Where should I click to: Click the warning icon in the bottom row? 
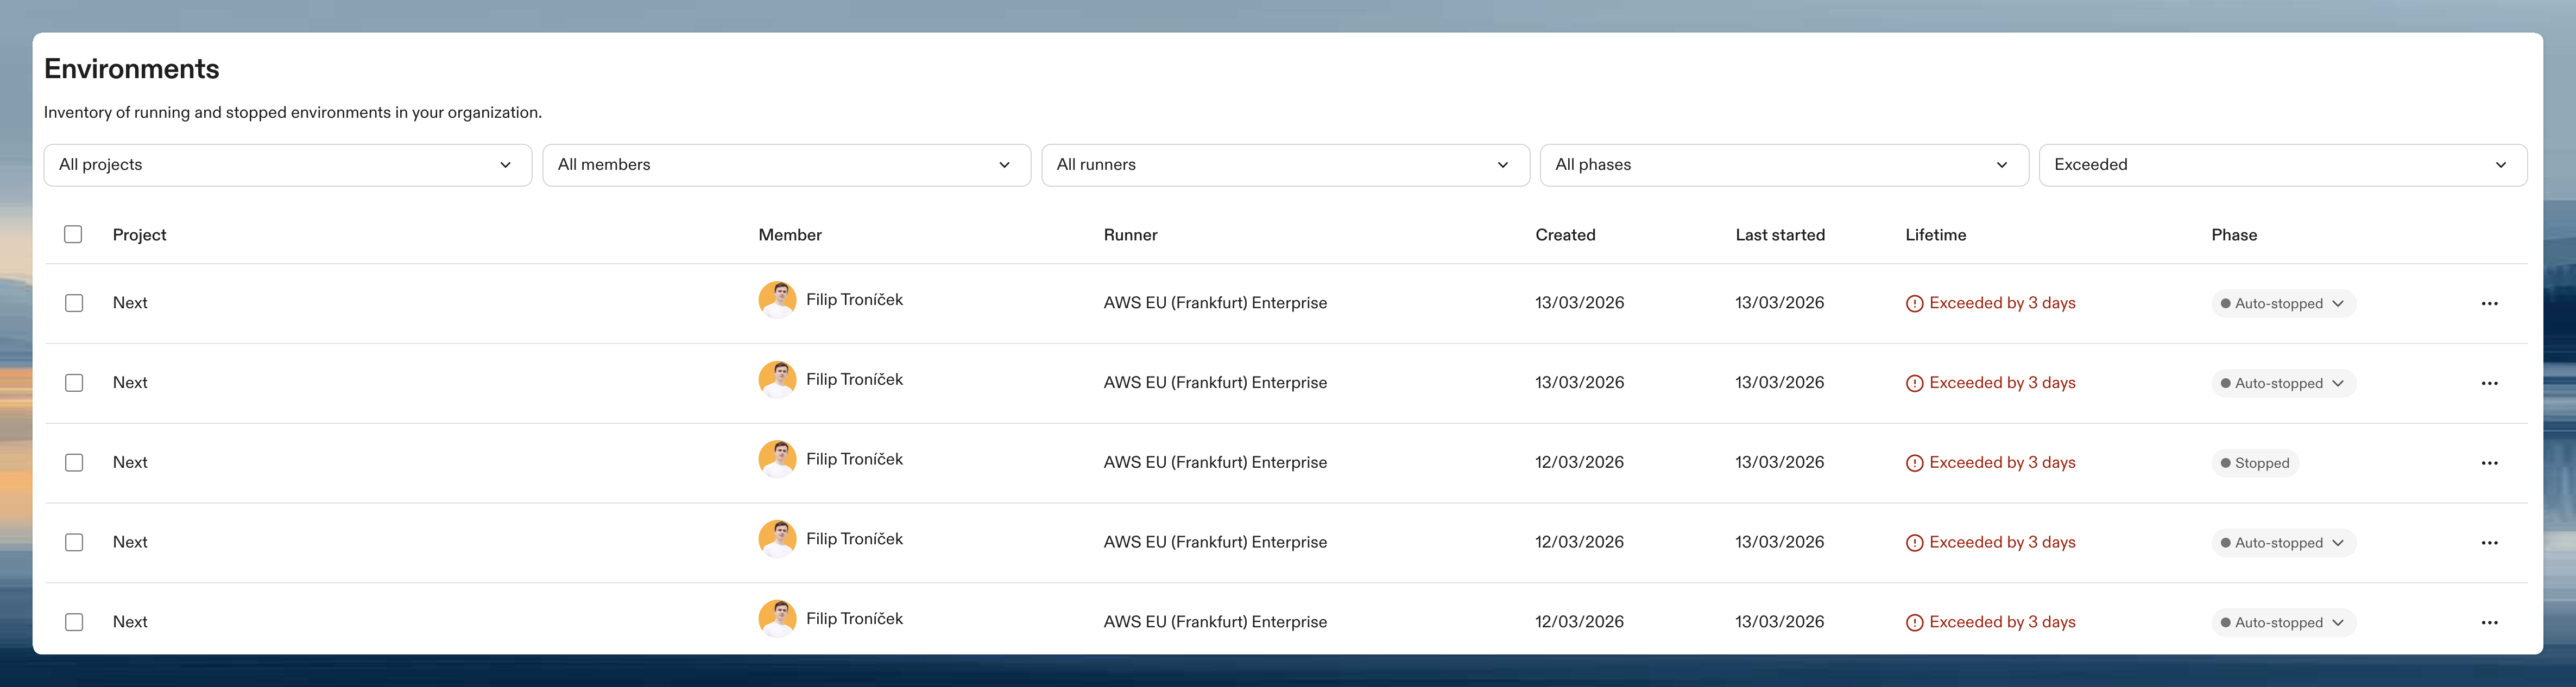(1915, 621)
